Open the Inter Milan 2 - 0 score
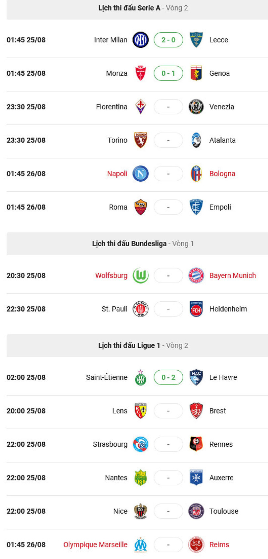268x559 pixels. pos(168,40)
